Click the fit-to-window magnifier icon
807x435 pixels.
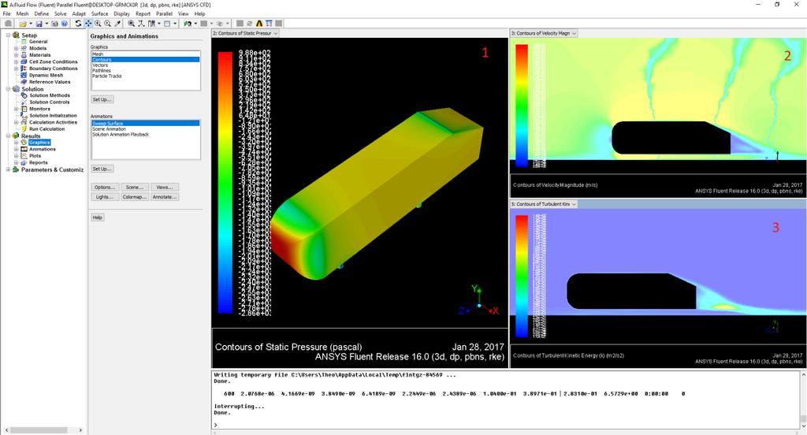pos(132,24)
